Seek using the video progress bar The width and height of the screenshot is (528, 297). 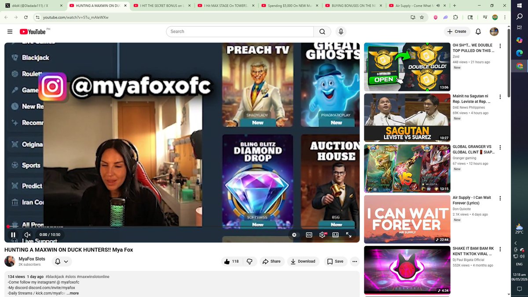182,227
